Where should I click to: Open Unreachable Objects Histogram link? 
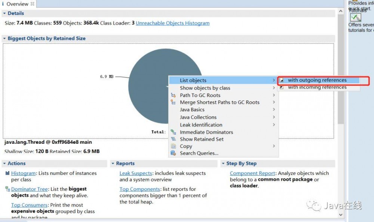point(172,23)
